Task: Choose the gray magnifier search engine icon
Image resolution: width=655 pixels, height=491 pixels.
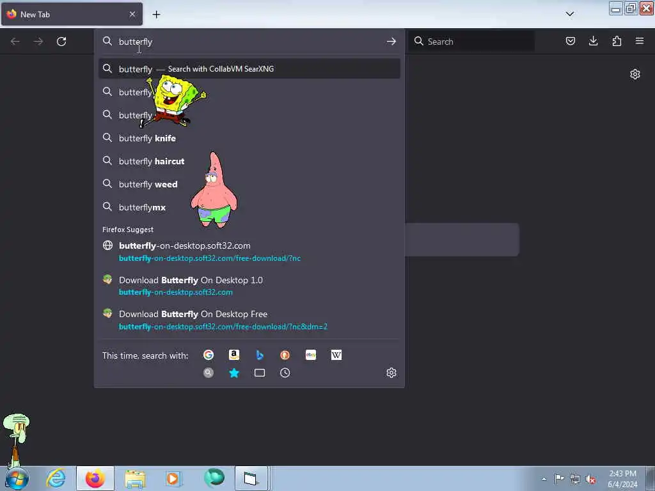Action: (x=209, y=373)
